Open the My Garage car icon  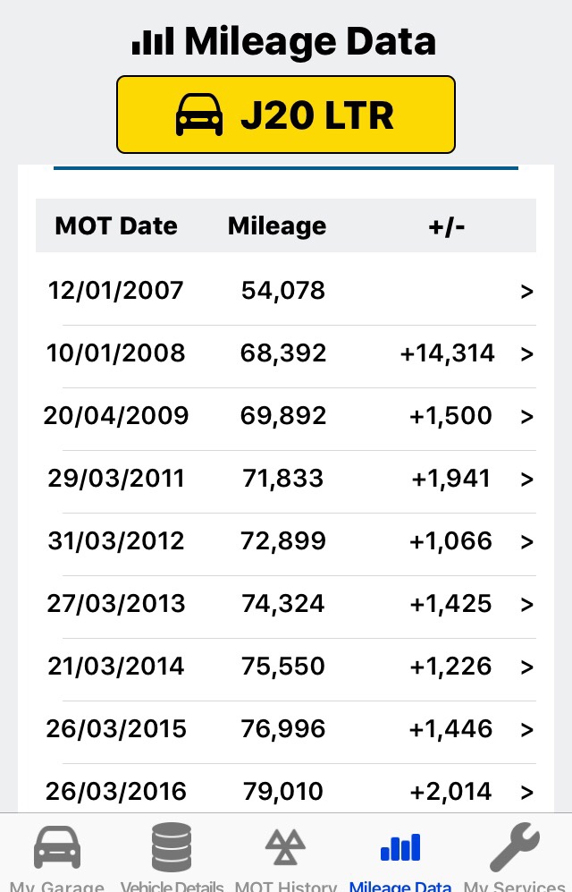click(x=57, y=847)
